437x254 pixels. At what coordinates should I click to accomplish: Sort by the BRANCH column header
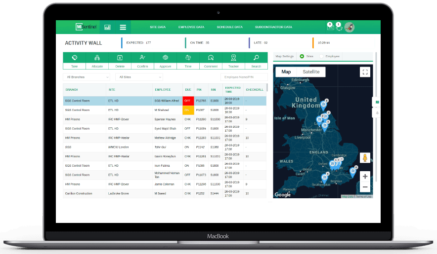(x=72, y=90)
